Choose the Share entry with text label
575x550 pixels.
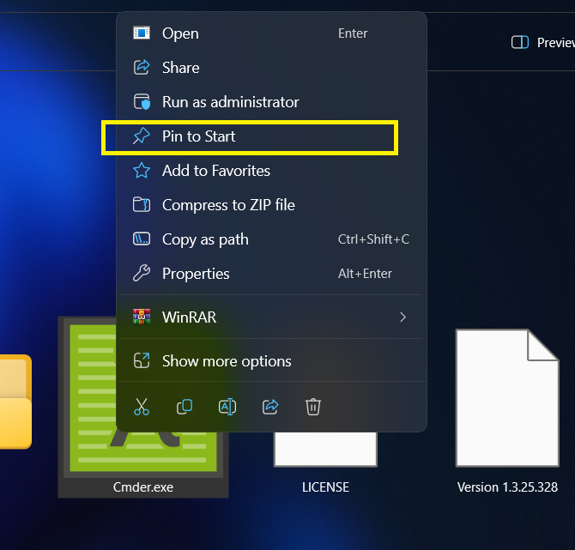tap(180, 68)
